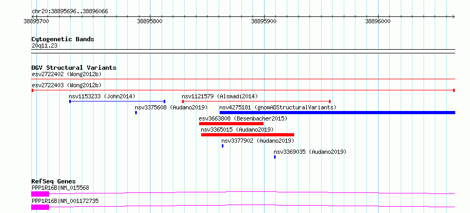Viewport: 470px width, 213px height.
Task: Click ruler position 38896000
Action: (378, 21)
